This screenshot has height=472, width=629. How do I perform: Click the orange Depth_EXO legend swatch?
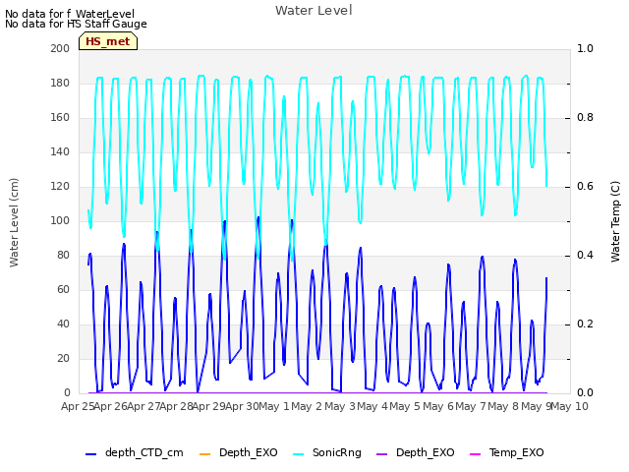pos(204,454)
